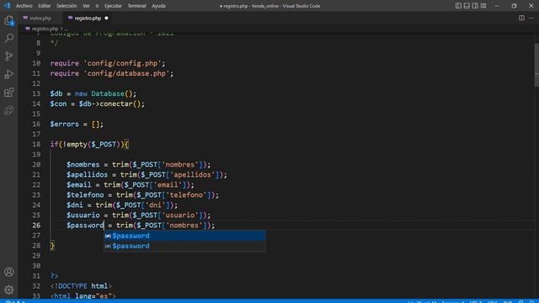539x303 pixels.
Task: Close the unsaved registro.php tab dot
Action: coord(106,18)
